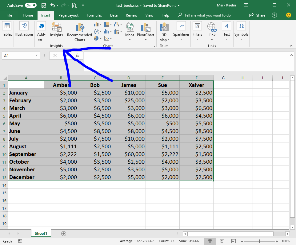Click the formula bar input area

[x=185, y=61]
